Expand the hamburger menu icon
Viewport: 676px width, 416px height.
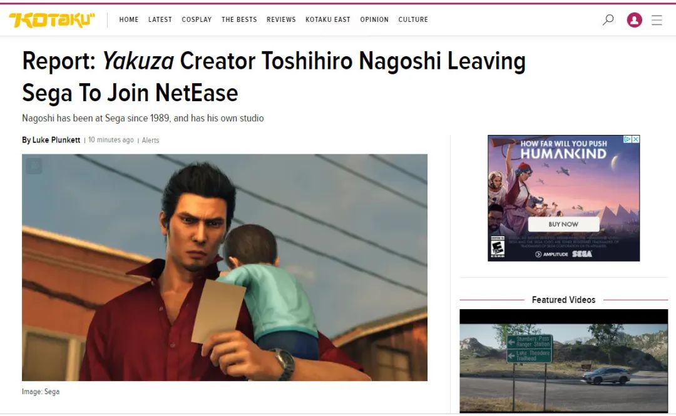pos(657,20)
